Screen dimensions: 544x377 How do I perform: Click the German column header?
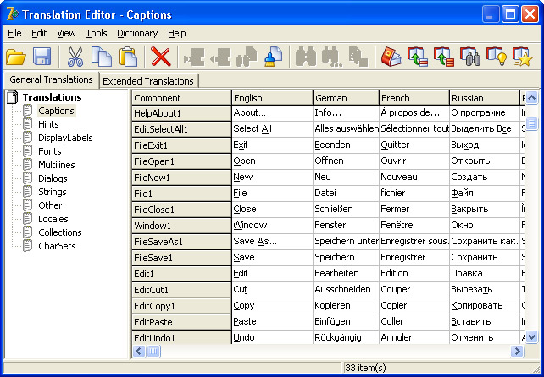pos(346,98)
